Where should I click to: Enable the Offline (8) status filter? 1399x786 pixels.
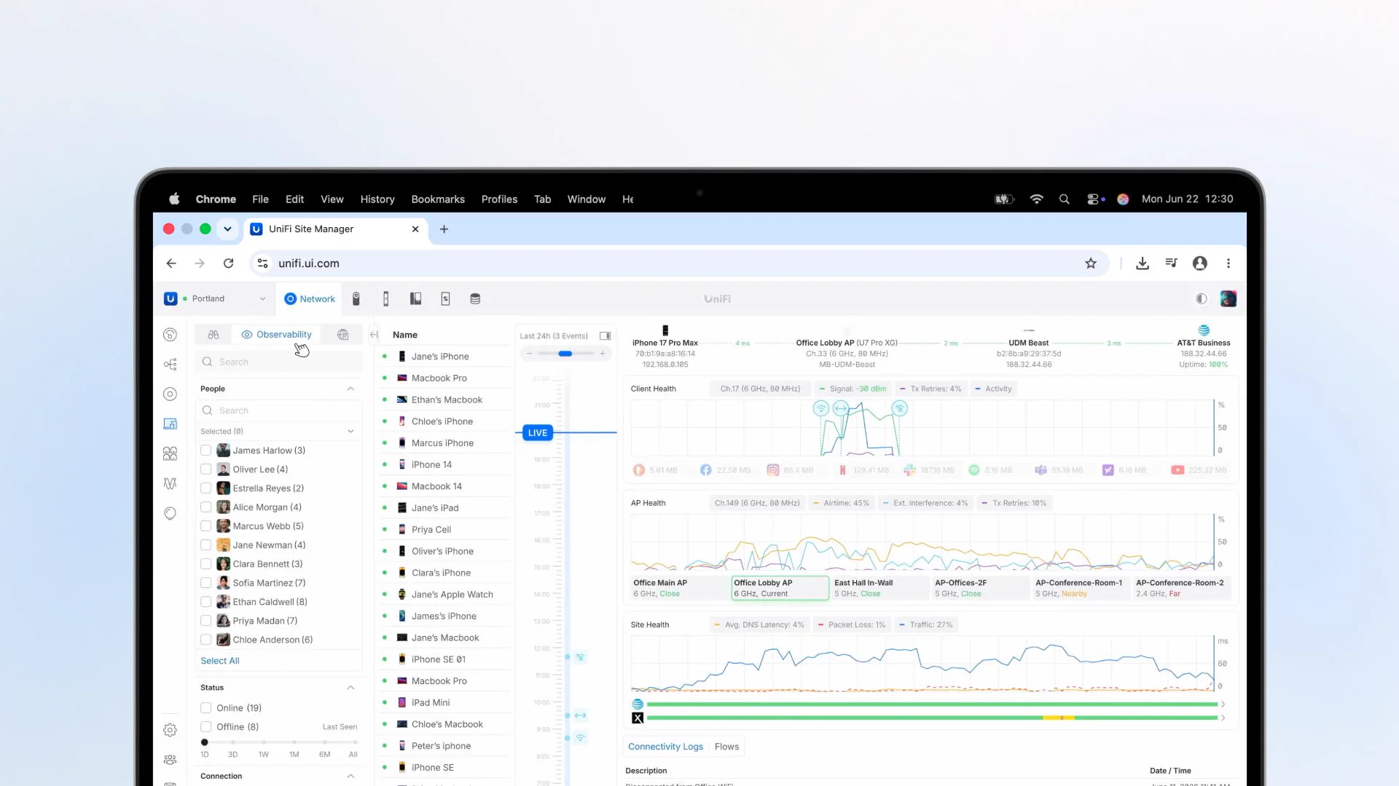206,727
